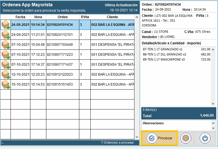
Task: Sort by the Fecha column header
Action: click(x=20, y=17)
